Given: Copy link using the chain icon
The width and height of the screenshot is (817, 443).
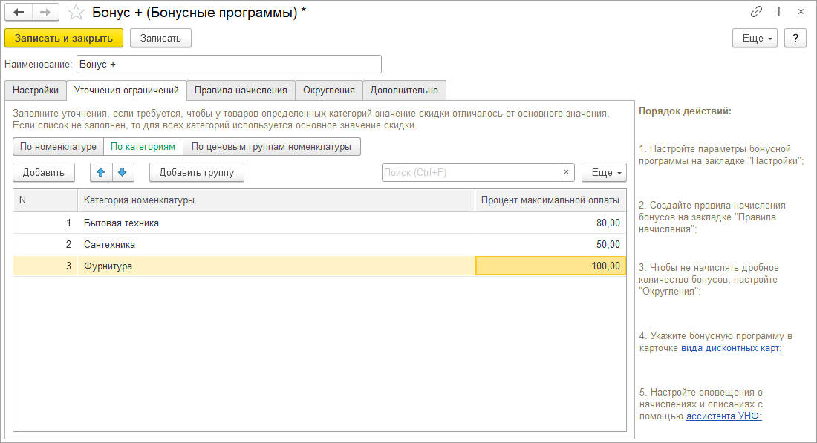Looking at the screenshot, I should click(757, 12).
